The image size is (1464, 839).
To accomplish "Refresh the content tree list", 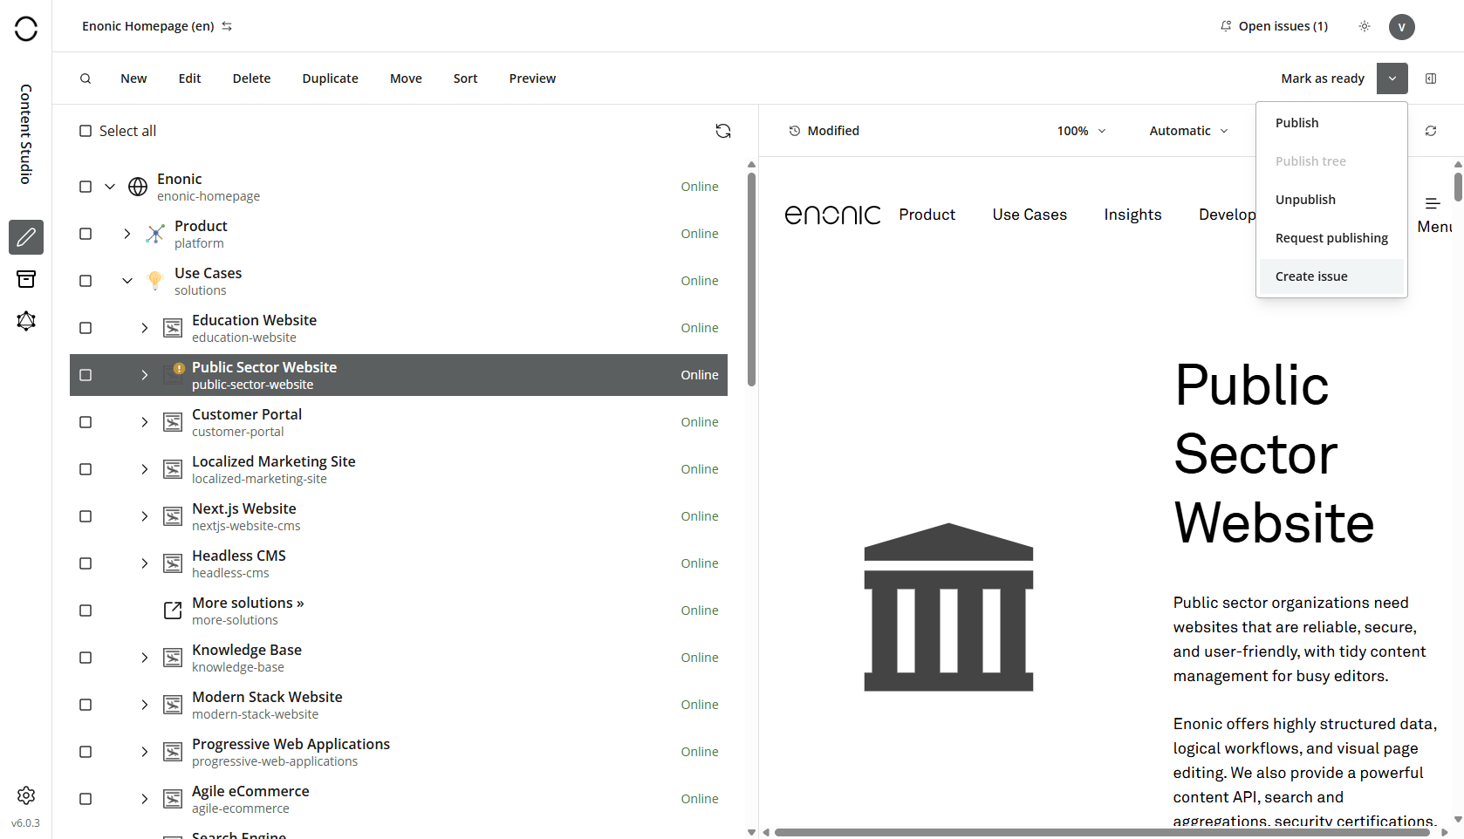I will pyautogui.click(x=723, y=131).
